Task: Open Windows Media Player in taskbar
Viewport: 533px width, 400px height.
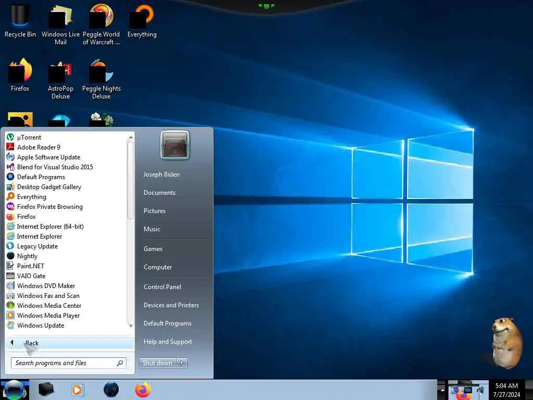Action: pos(78,390)
